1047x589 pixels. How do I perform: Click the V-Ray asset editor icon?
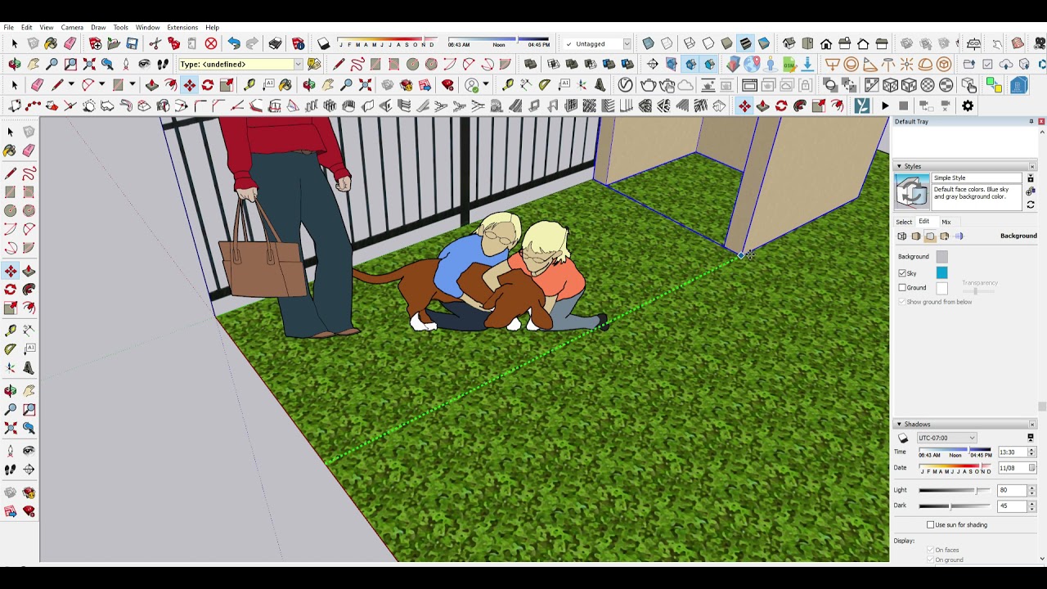coord(626,85)
